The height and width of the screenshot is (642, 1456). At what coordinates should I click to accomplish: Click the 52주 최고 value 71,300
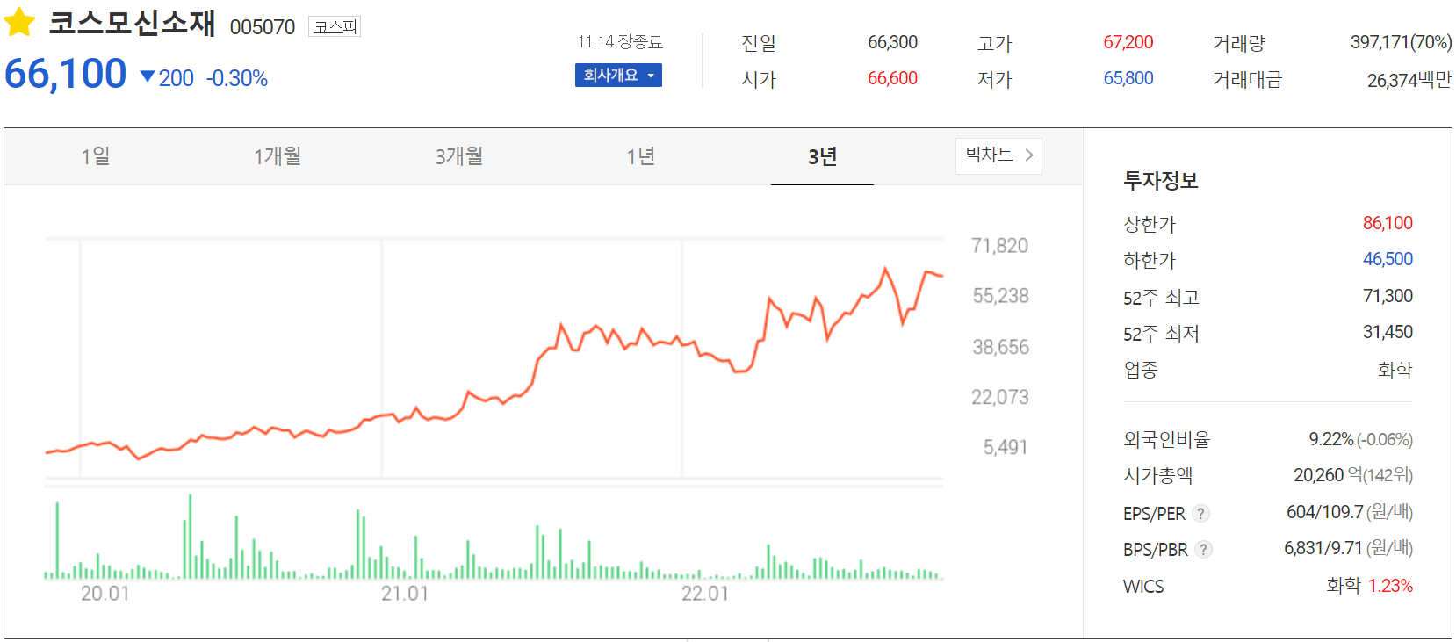[1388, 296]
